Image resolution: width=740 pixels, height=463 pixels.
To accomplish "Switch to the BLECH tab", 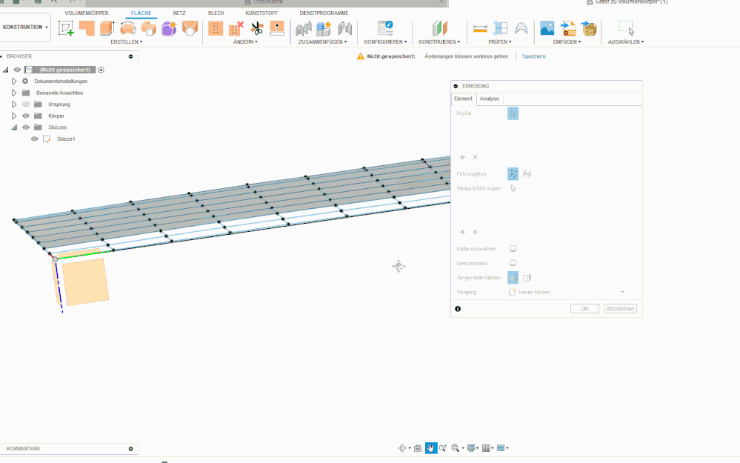I will pos(216,13).
